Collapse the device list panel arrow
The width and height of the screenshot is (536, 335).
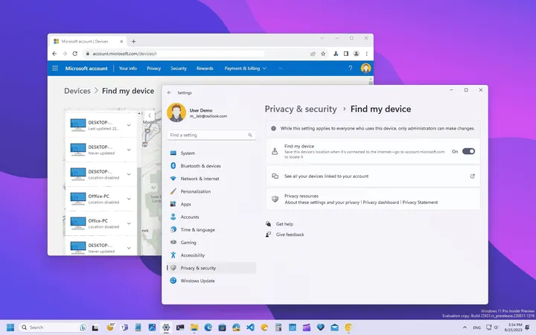(150, 115)
